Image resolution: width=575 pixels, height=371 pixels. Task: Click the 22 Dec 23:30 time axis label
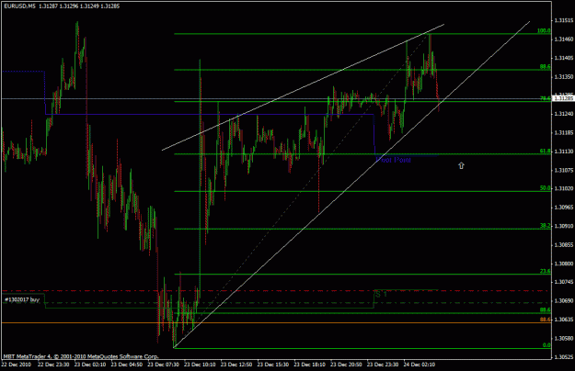click(53, 365)
